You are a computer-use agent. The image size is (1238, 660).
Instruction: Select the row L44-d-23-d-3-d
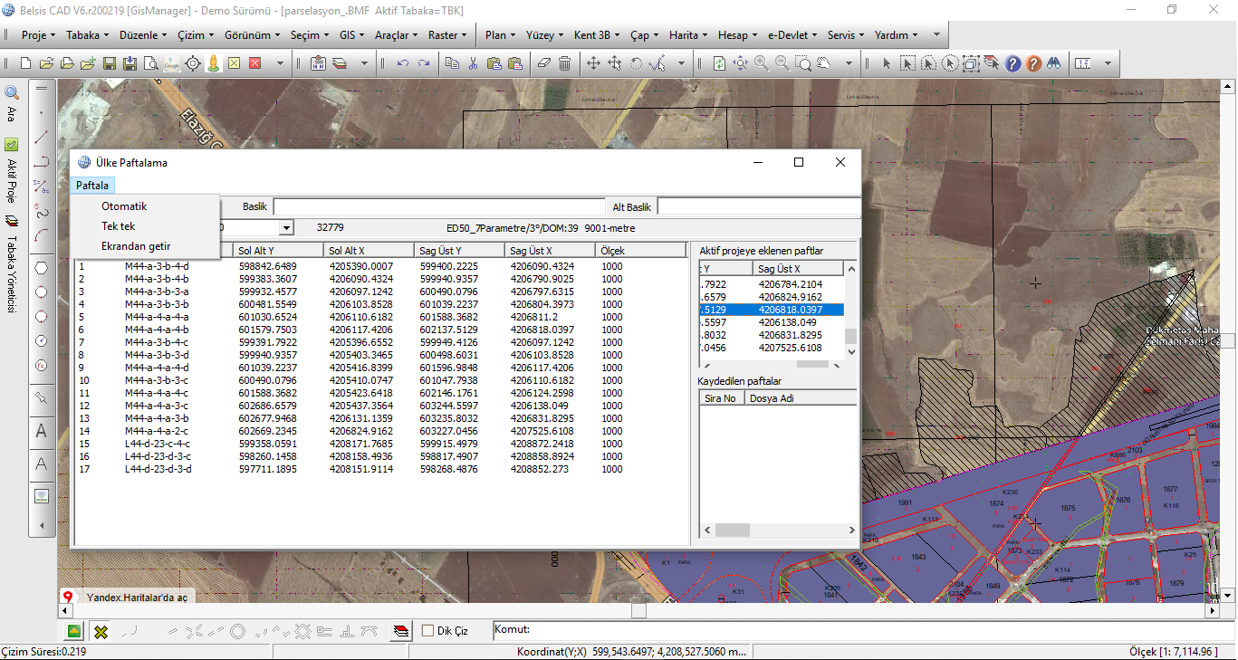380,469
